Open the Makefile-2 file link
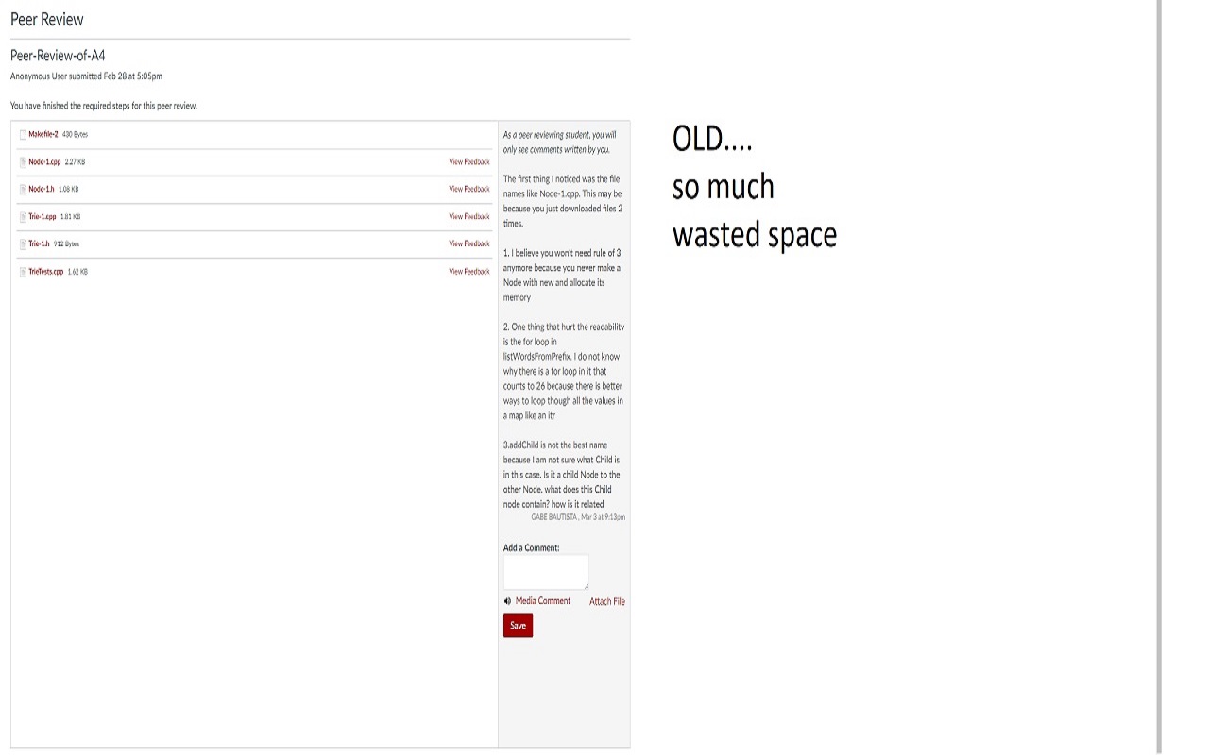Image resolution: width=1209 pixels, height=755 pixels. 43,135
